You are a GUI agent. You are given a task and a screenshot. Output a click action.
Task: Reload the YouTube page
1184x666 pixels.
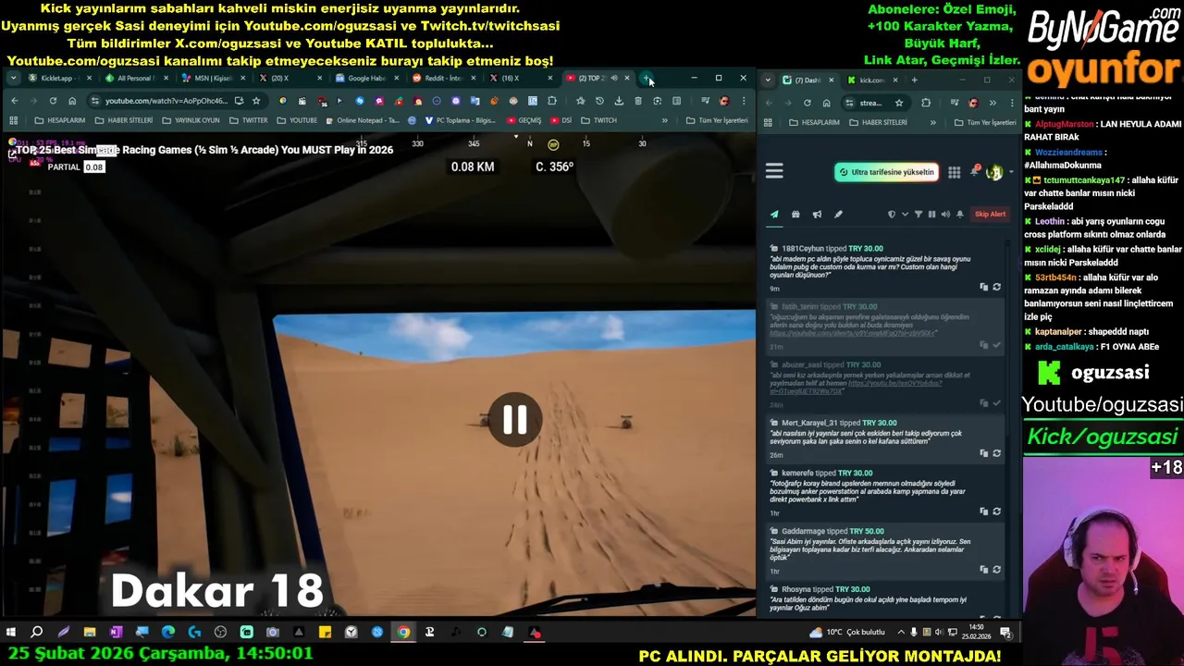point(53,101)
